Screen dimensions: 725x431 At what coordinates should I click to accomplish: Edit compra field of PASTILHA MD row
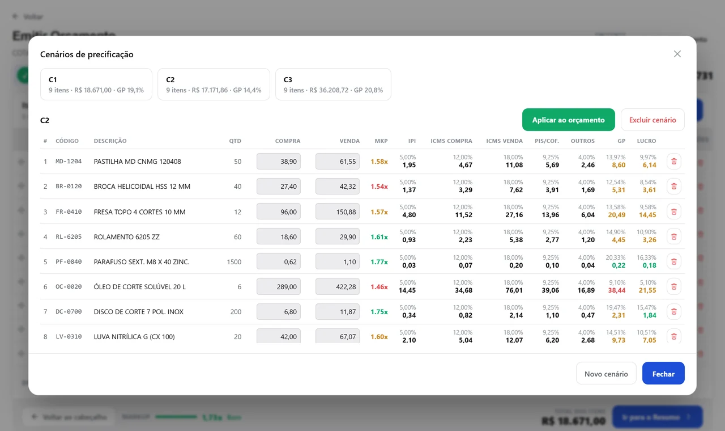coord(279,162)
